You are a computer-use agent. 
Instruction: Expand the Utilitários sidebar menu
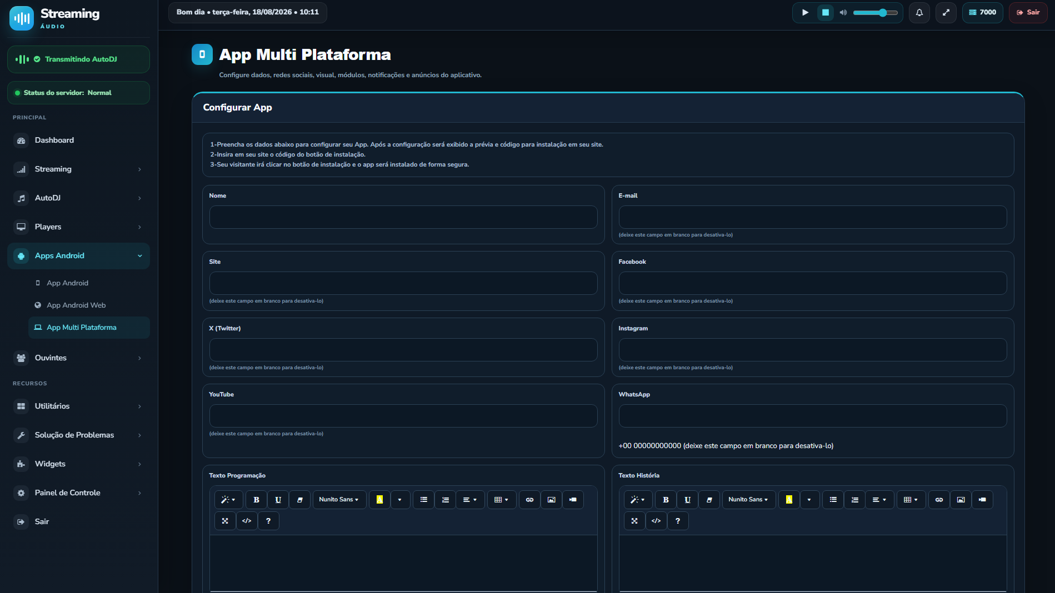[78, 406]
